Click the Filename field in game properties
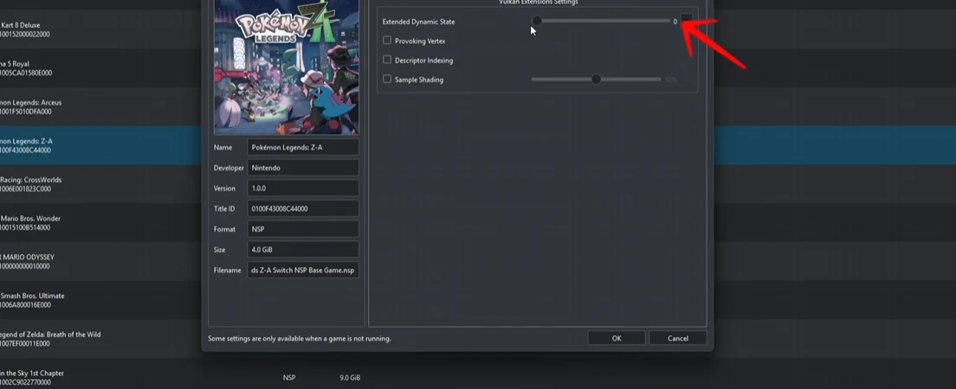 pos(303,270)
